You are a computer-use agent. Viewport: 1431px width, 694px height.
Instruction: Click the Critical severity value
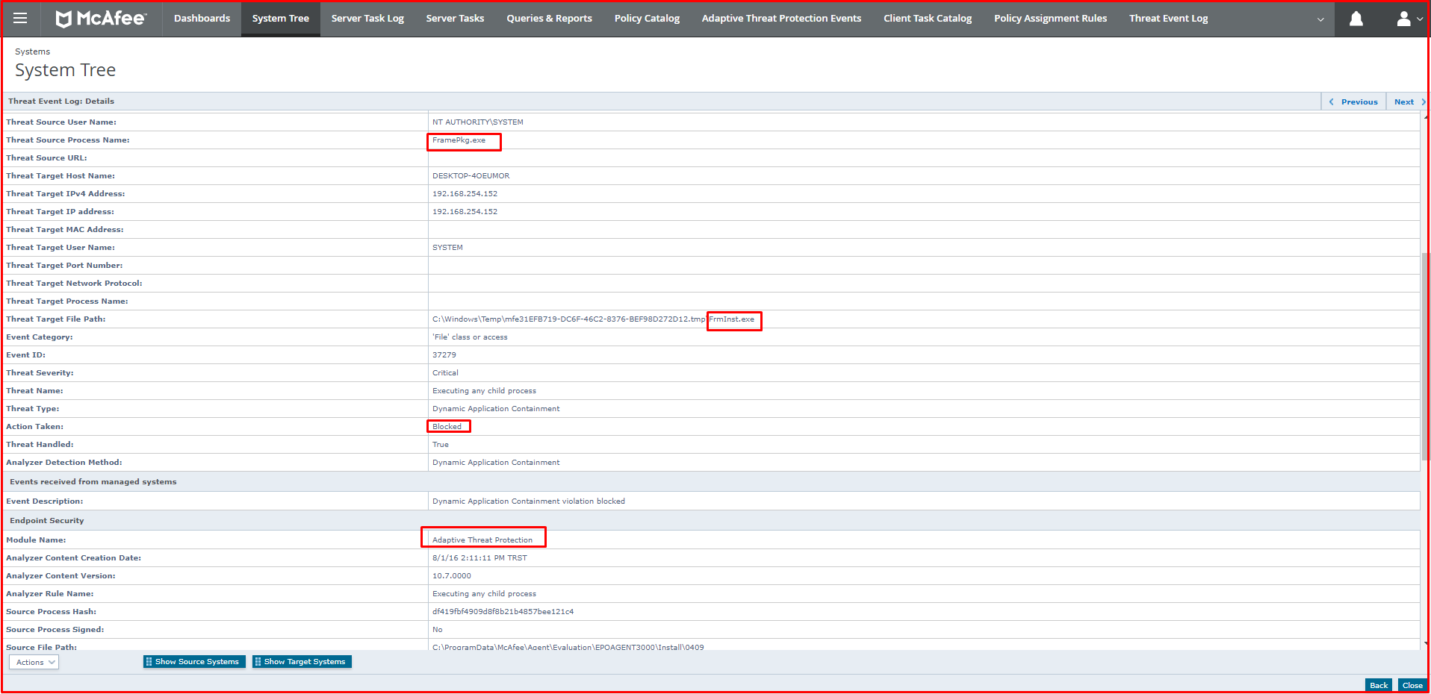tap(445, 373)
